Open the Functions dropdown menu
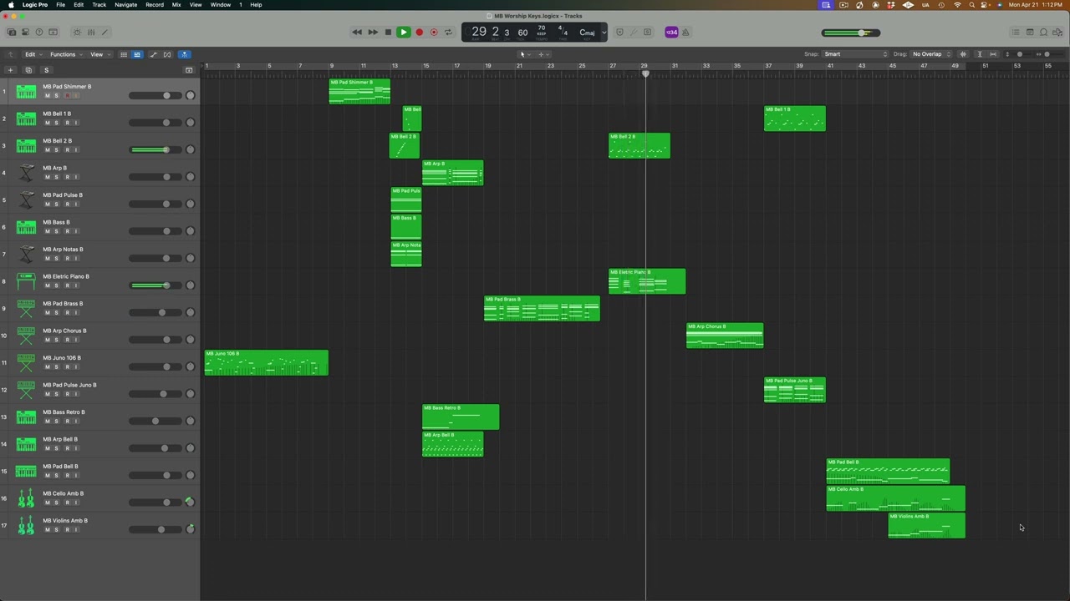The image size is (1070, 601). coord(64,54)
